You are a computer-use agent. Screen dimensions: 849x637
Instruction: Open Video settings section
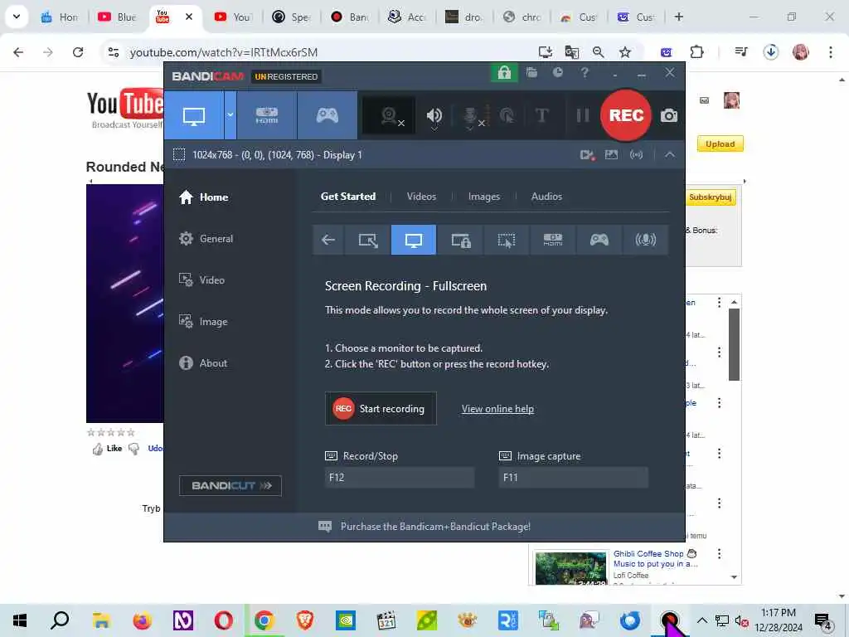click(x=201, y=280)
